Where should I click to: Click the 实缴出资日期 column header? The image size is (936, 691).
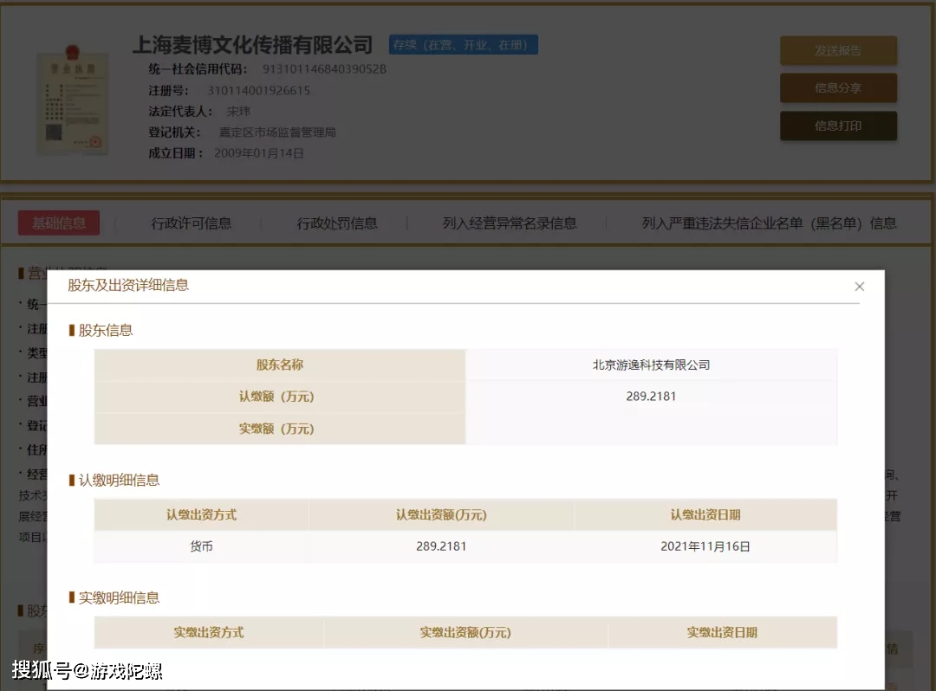pyautogui.click(x=722, y=633)
